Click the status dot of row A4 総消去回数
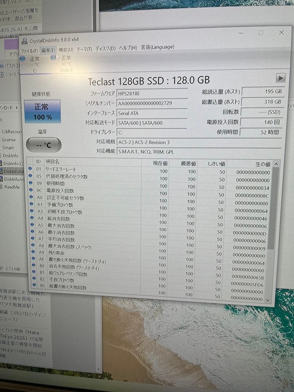The image size is (294, 392). click(32, 218)
